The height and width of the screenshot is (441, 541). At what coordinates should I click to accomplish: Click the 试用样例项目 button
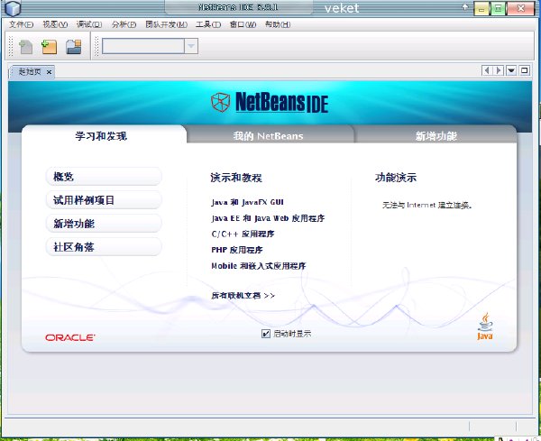(104, 200)
